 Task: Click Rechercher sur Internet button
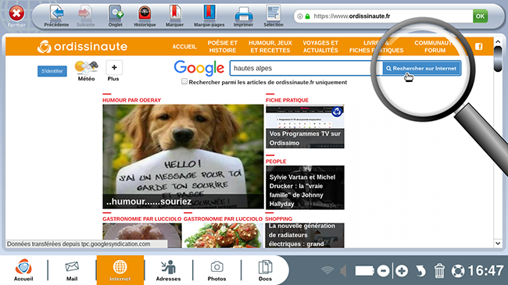421,69
